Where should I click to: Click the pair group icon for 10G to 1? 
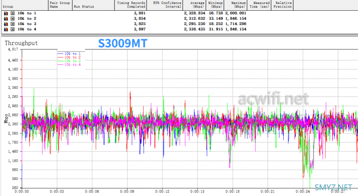6,13
